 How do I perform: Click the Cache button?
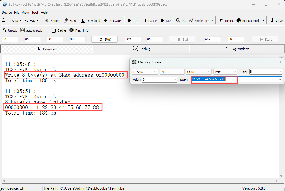59,30
